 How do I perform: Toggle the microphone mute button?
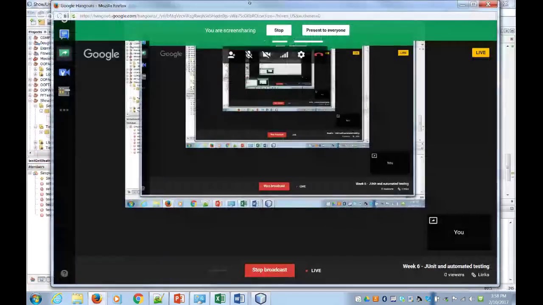[x=249, y=55]
